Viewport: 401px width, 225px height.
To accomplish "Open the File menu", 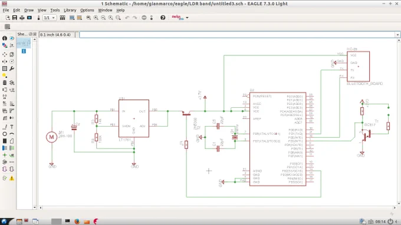I will (x=6, y=10).
